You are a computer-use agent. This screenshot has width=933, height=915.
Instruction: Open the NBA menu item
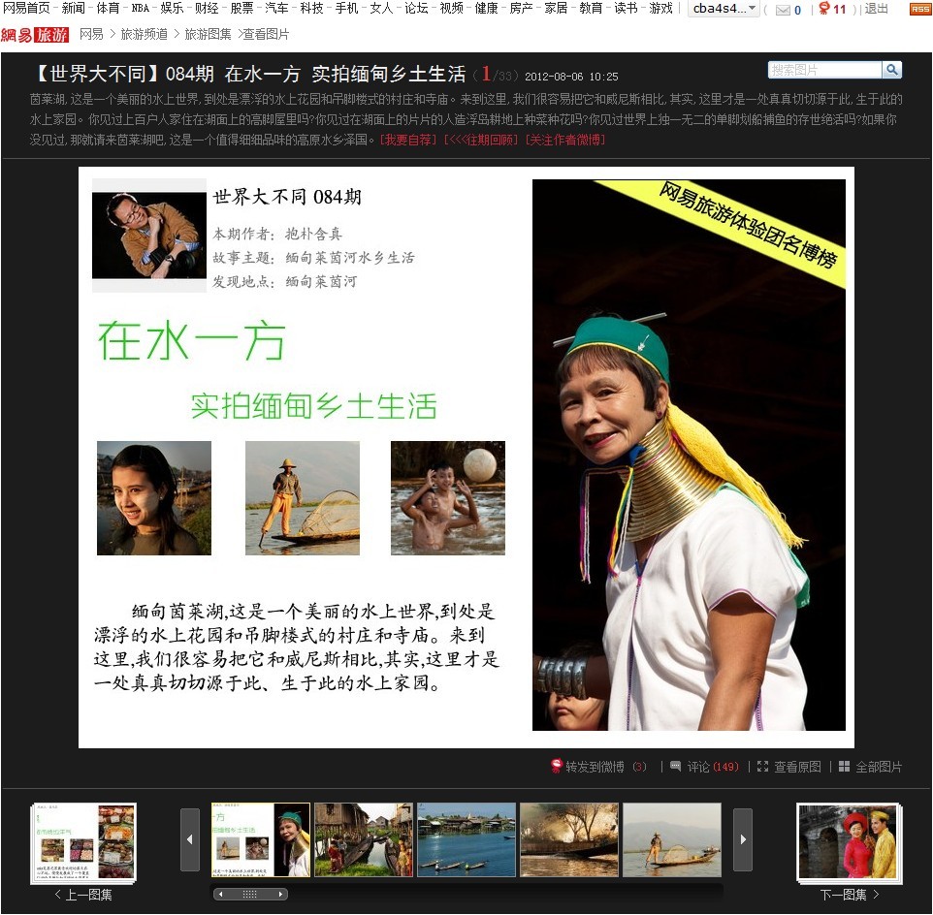(x=141, y=9)
